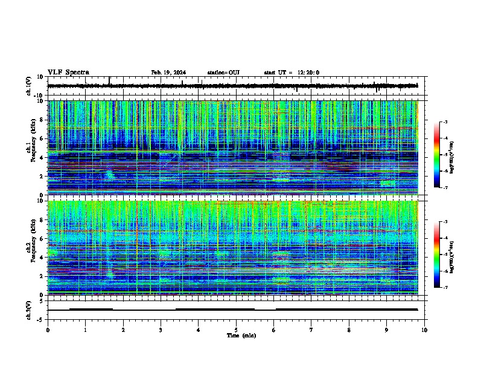Screen dimensions: 478x370
Task: Click time axis tick label "3"
Action: pos(161,330)
